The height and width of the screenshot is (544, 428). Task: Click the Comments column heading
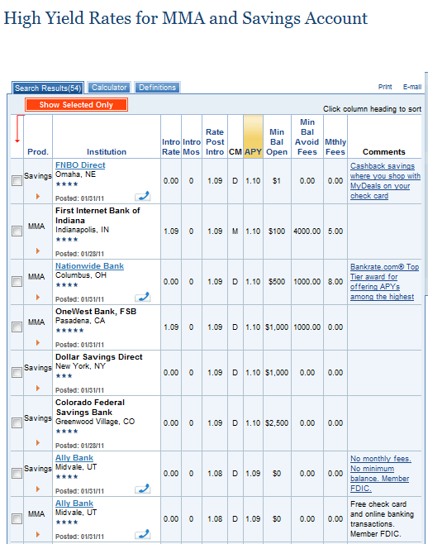tap(384, 152)
